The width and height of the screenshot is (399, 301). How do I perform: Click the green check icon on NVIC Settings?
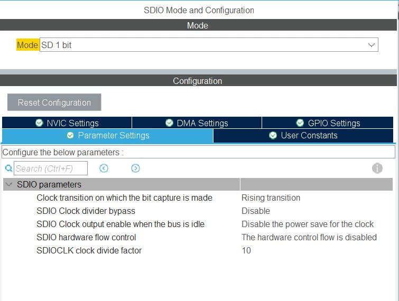39,123
